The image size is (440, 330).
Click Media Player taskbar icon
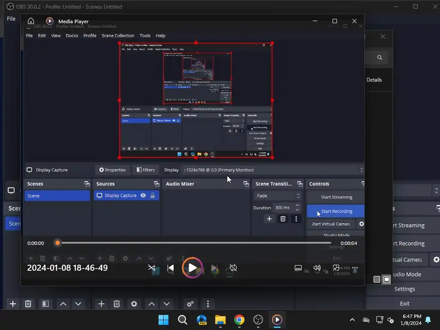tap(277, 320)
